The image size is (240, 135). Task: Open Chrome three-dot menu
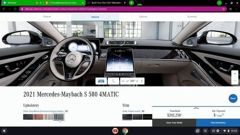[x=237, y=9]
